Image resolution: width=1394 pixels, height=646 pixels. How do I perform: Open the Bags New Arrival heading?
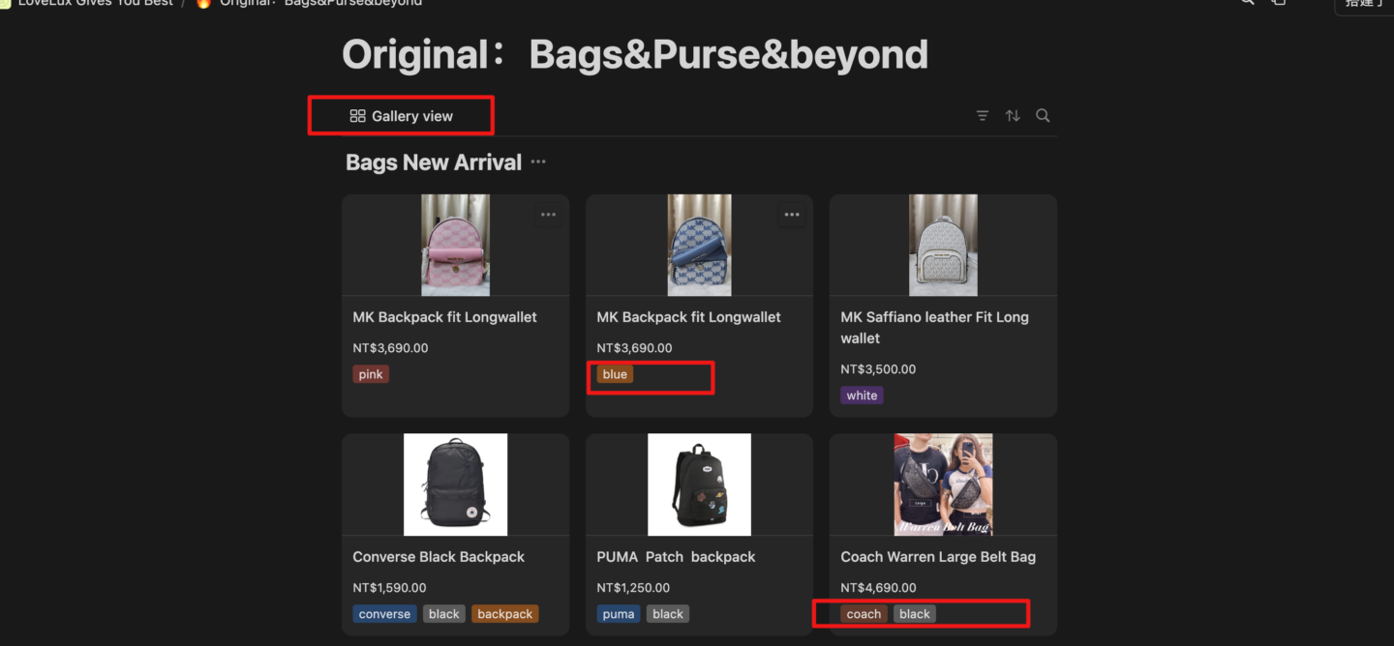pos(434,162)
